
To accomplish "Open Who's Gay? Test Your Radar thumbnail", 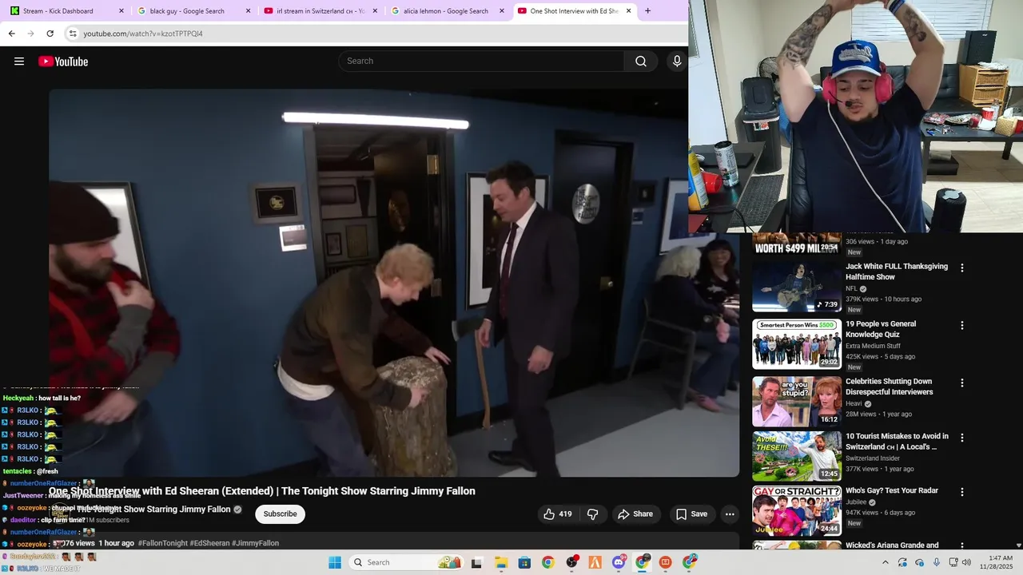I will pos(797,510).
